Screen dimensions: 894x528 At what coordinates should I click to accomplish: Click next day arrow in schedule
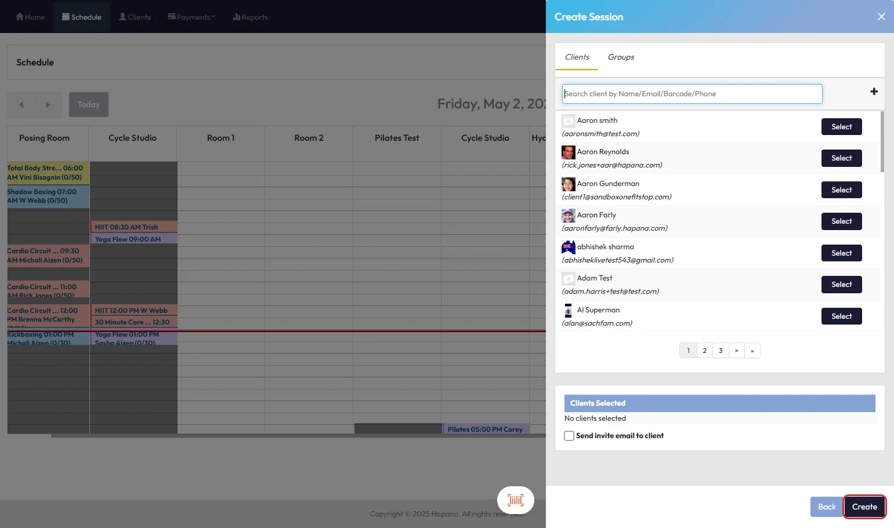point(48,105)
